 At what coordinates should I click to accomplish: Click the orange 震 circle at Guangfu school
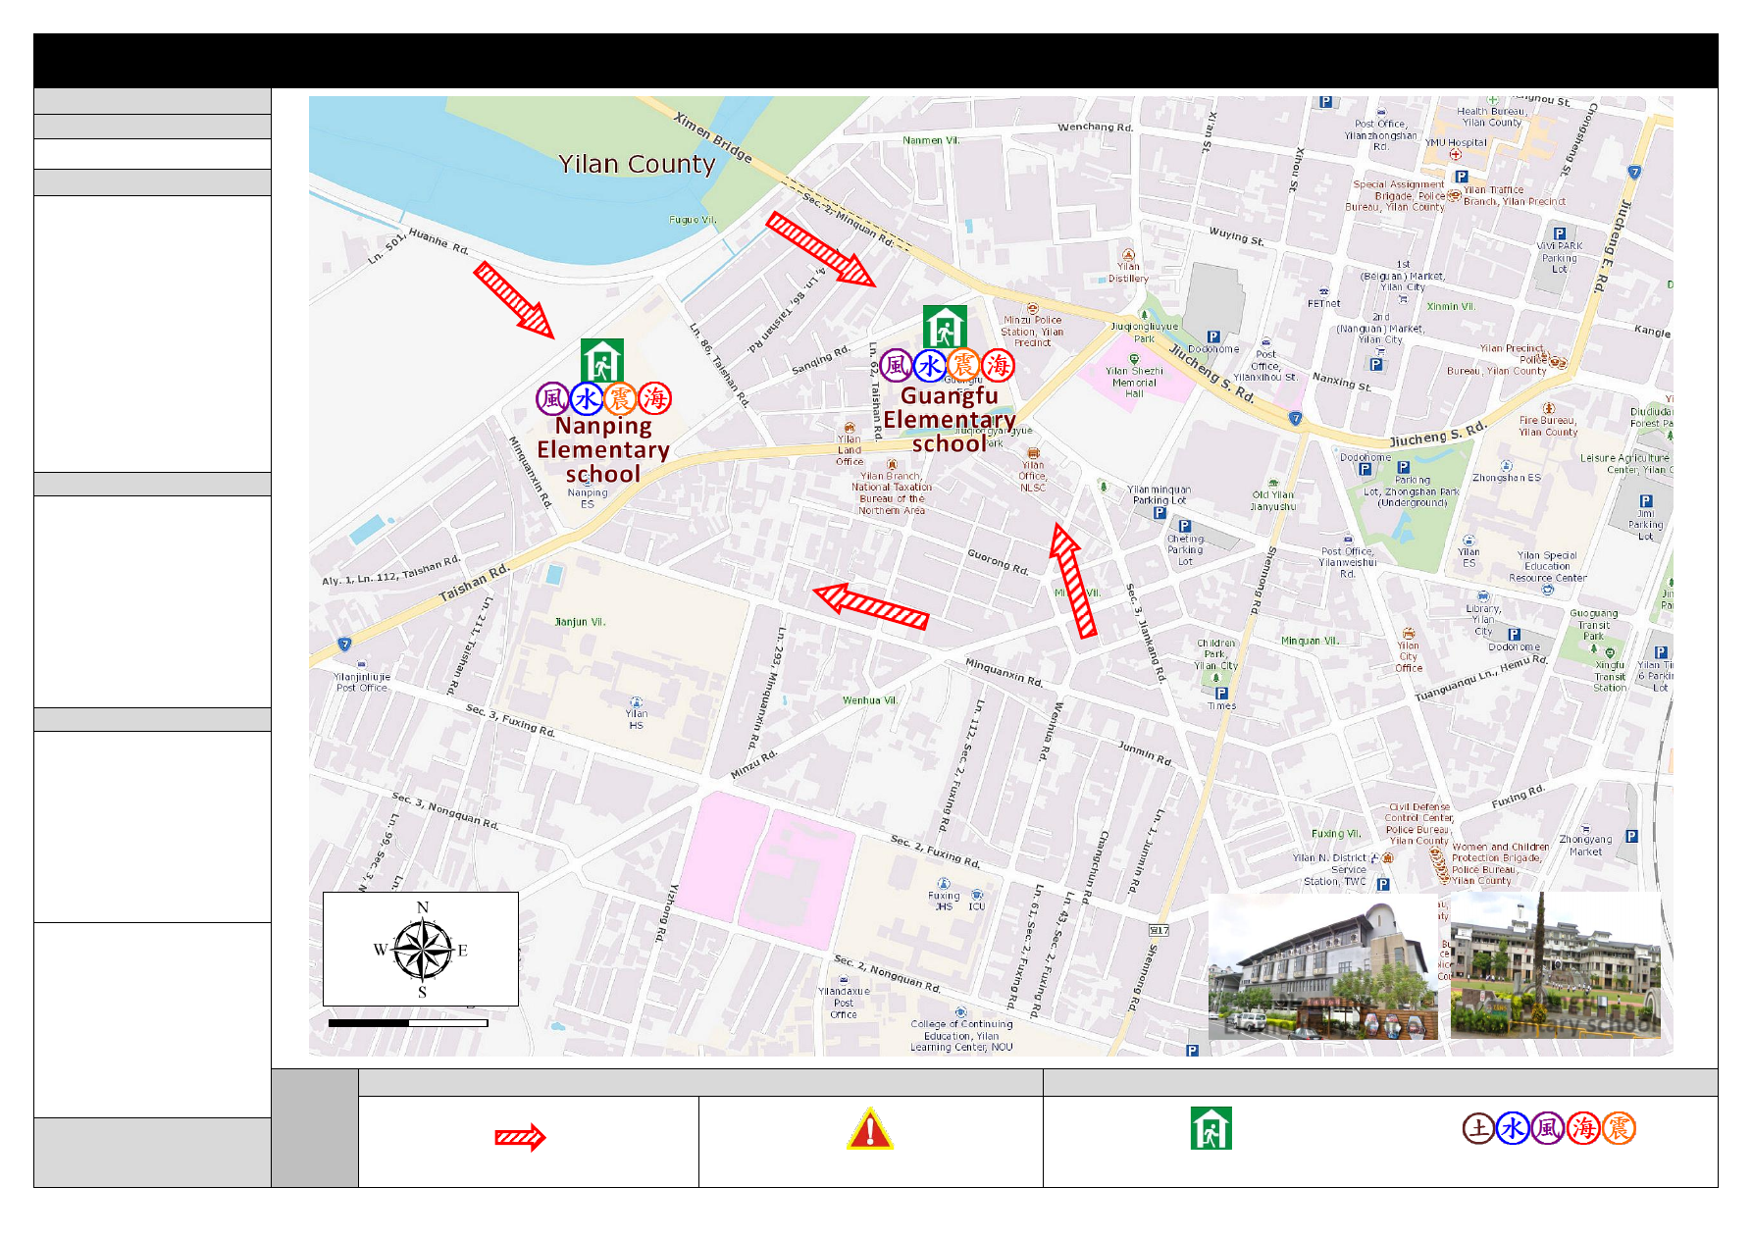pos(963,366)
